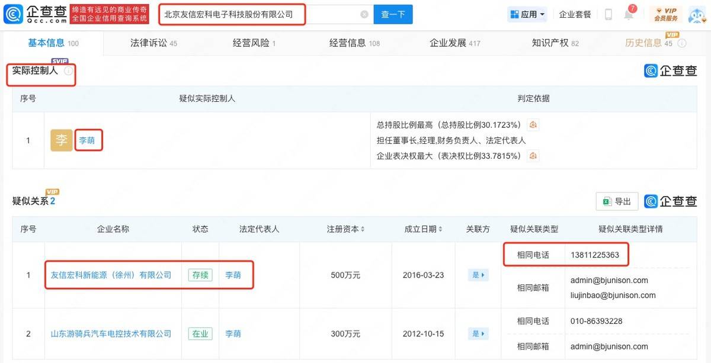711x363 pixels.
Task: Select admin@bjunison.com in the 徐州 company row
Action: (x=609, y=280)
